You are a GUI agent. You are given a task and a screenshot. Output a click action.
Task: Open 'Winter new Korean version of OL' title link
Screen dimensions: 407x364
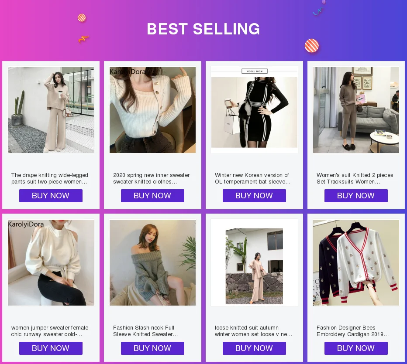252,178
